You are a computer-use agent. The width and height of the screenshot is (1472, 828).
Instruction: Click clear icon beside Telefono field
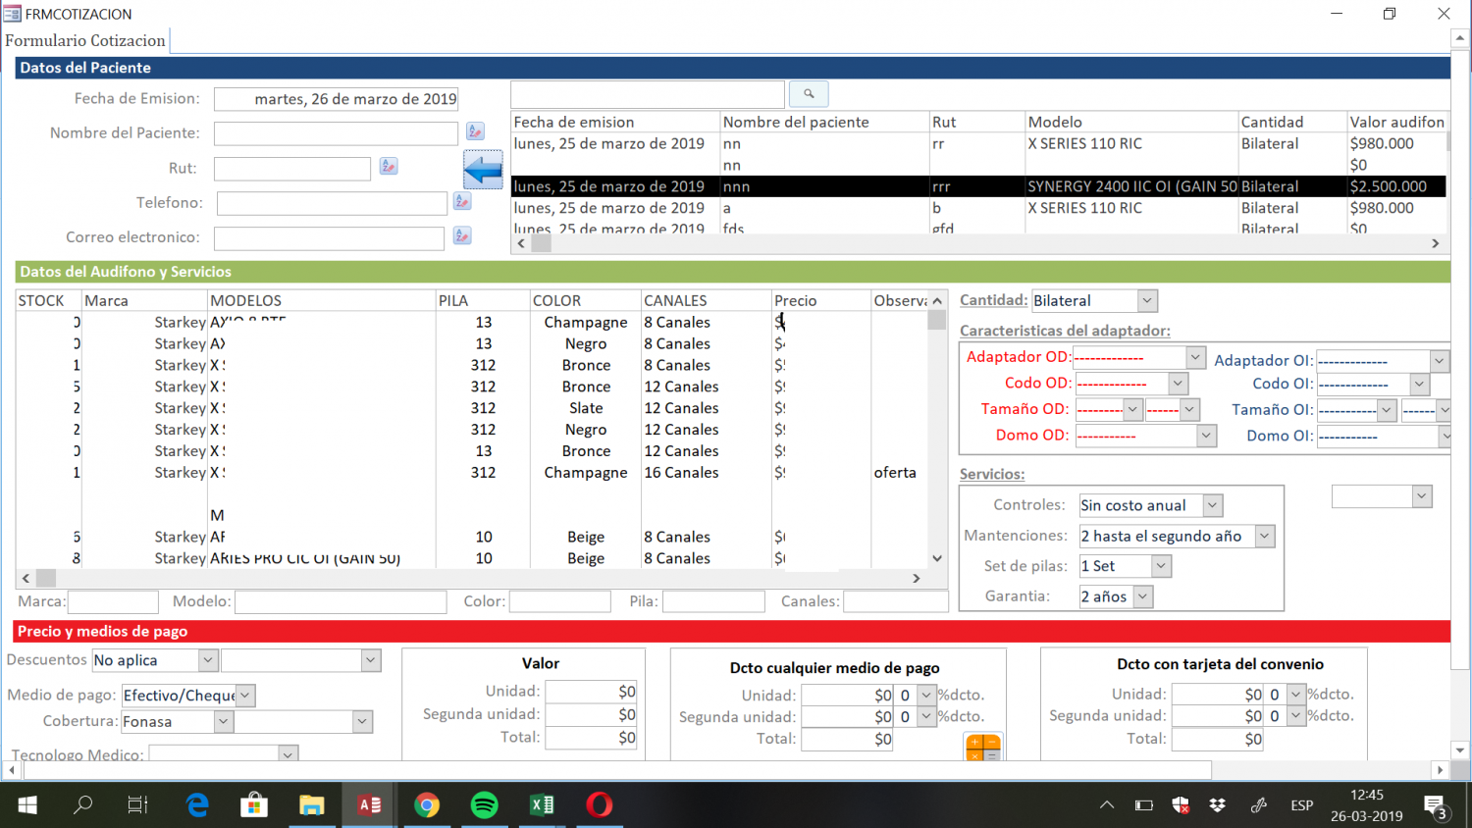(462, 201)
